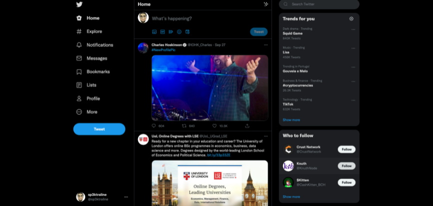433x206 pixels.
Task: Open the DJ photo in Hoskinson tweet
Action: [x=210, y=88]
